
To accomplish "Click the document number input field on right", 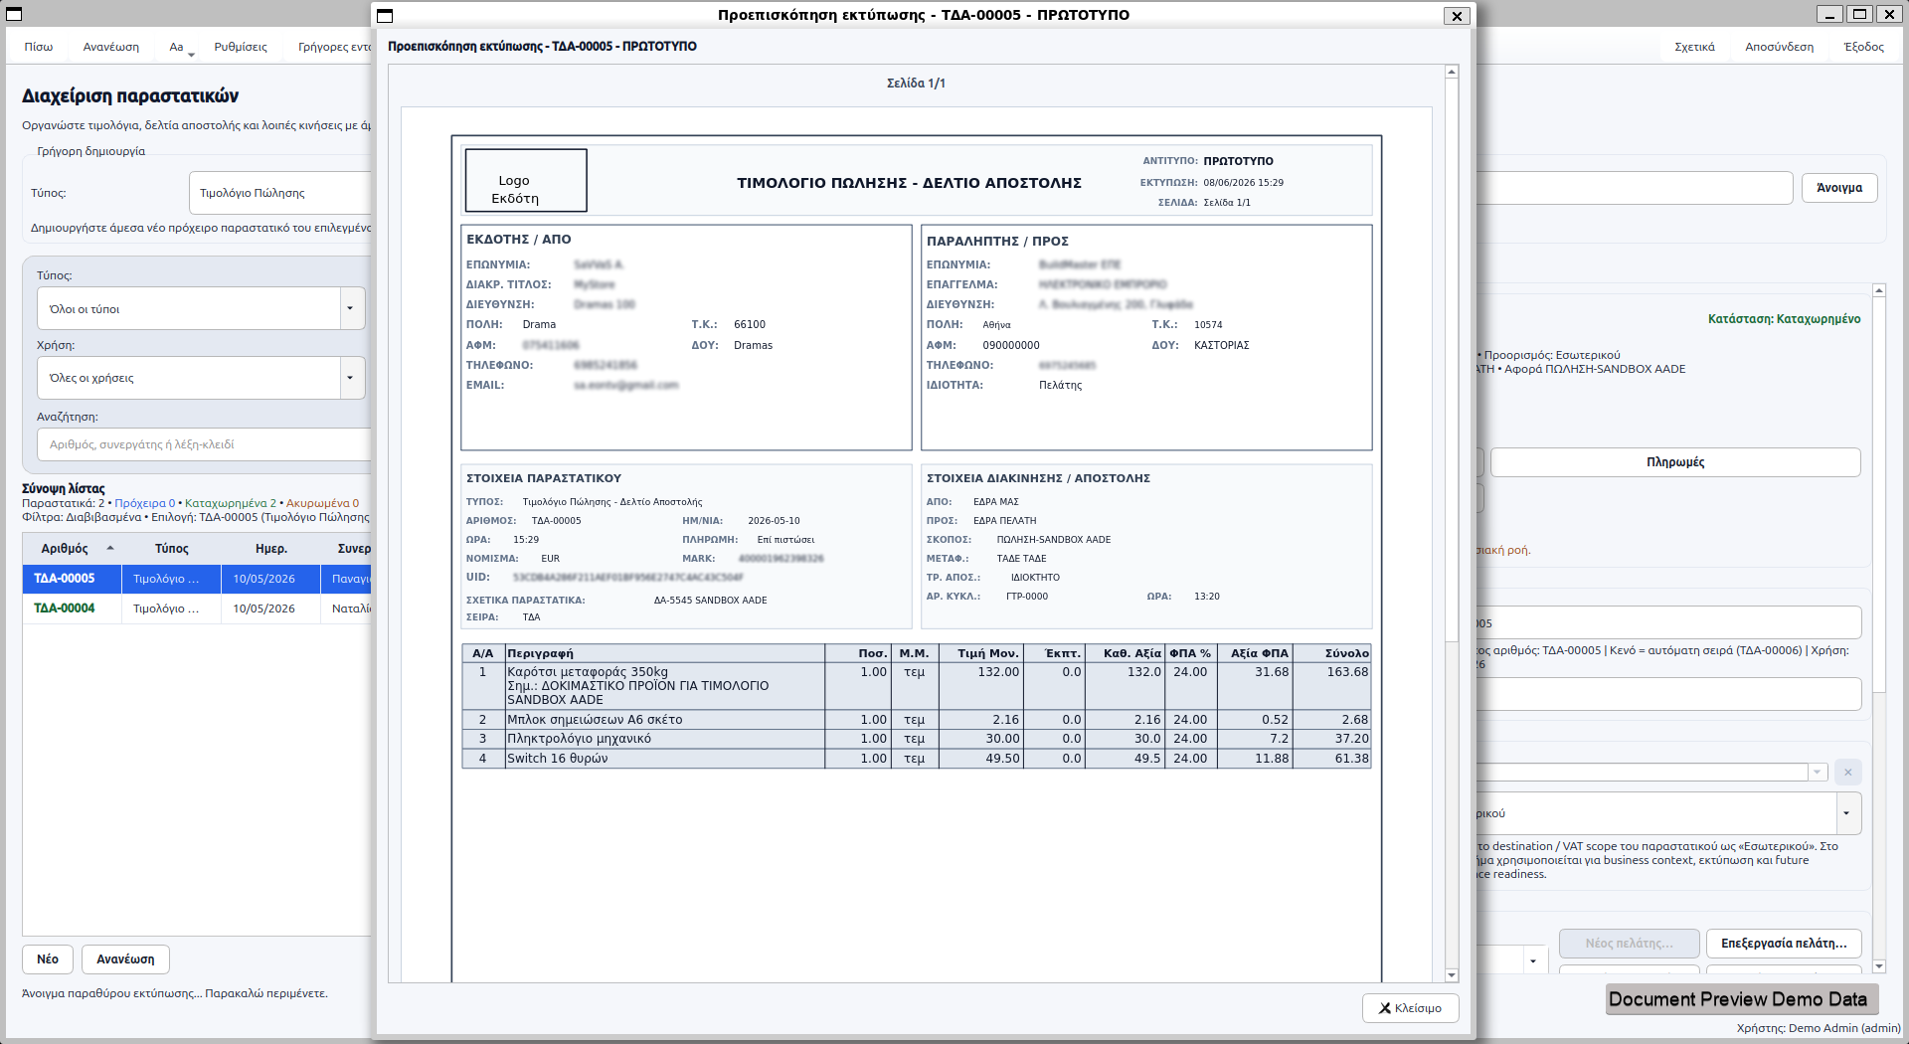I will 1667,622.
